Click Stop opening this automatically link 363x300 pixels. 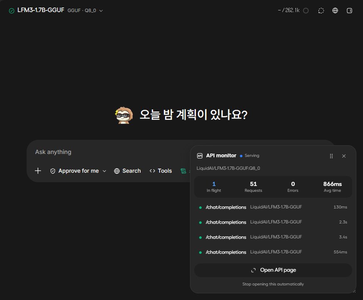pyautogui.click(x=273, y=284)
